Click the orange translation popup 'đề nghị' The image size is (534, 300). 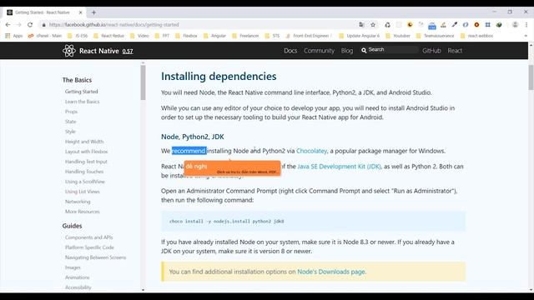pyautogui.click(x=232, y=168)
